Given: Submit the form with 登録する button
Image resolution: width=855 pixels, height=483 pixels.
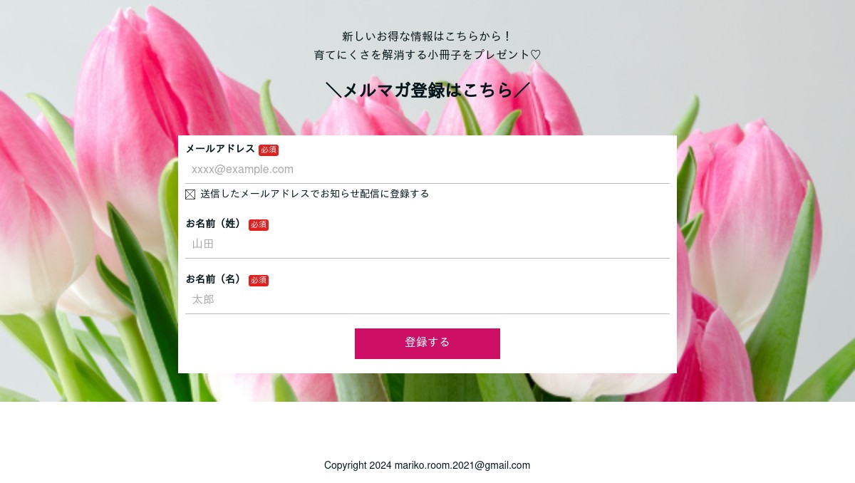Looking at the screenshot, I should coord(427,343).
